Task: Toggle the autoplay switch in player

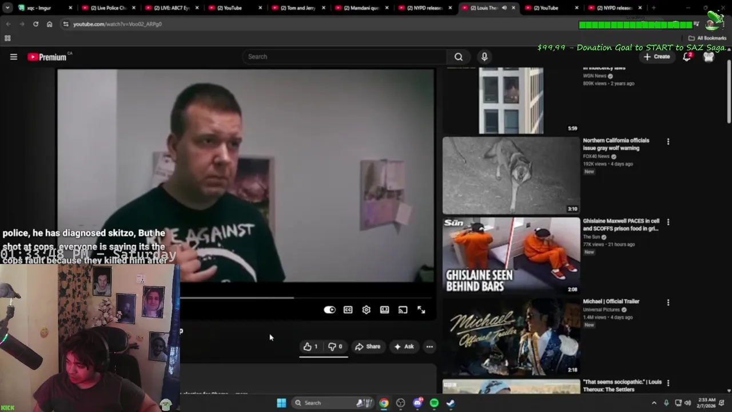Action: [329, 310]
